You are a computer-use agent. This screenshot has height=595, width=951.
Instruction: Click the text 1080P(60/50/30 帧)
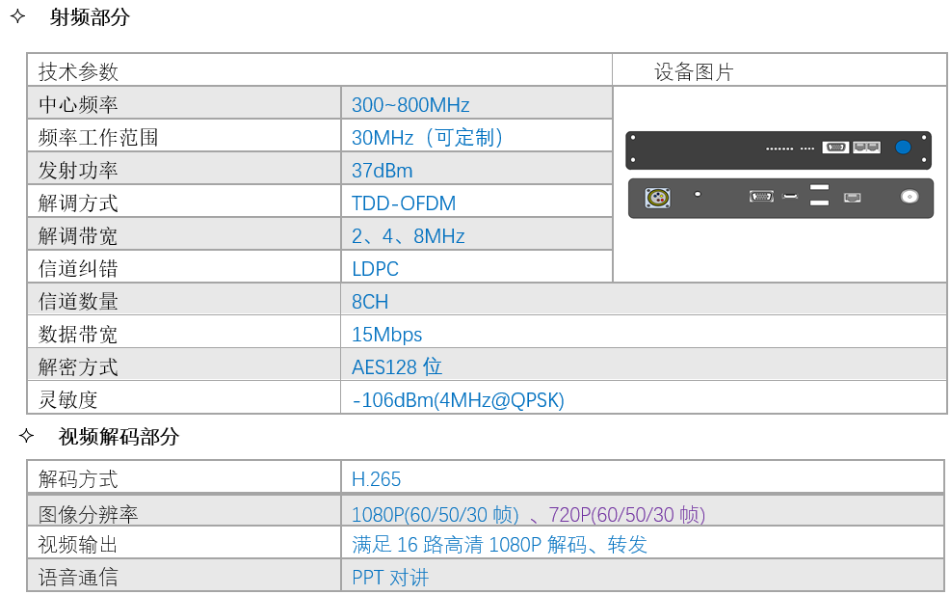click(x=436, y=514)
